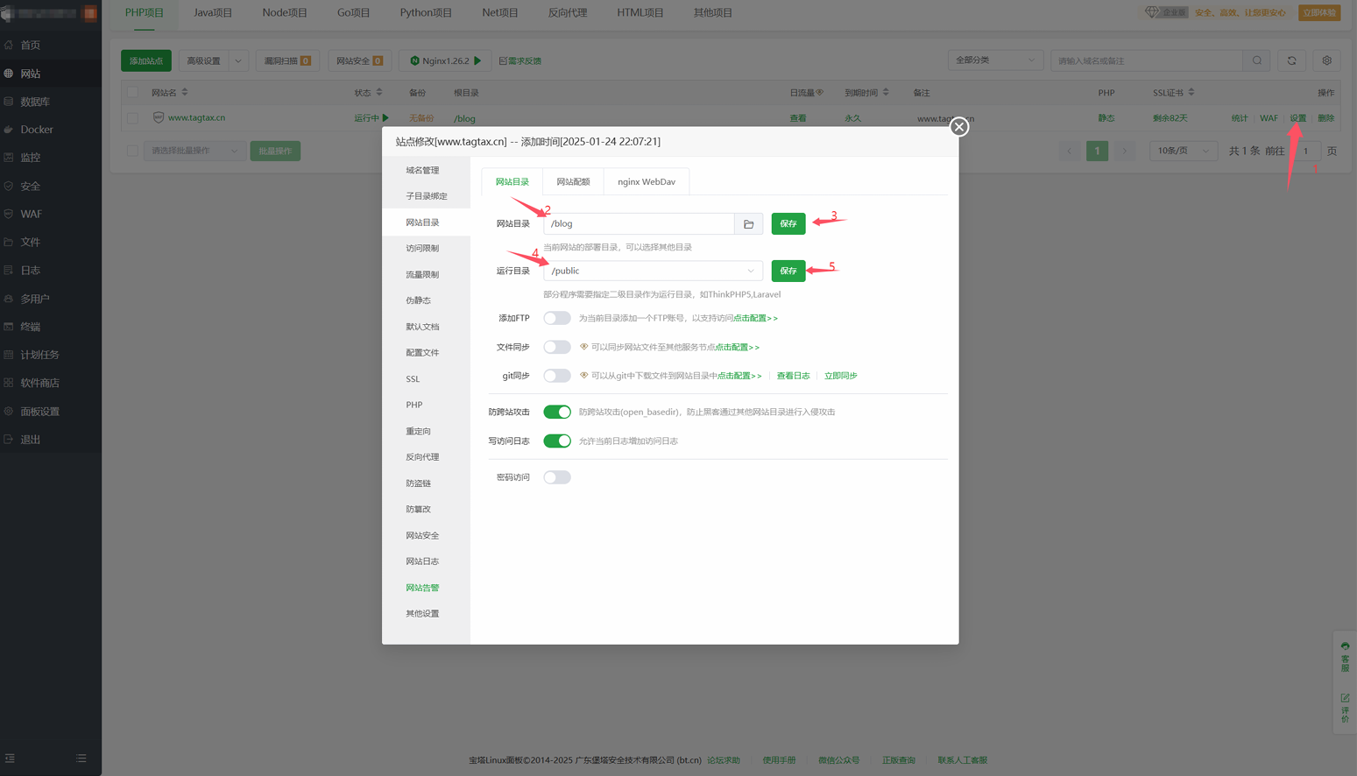
Task: Click the 网站目录 /blog input field
Action: click(x=639, y=224)
